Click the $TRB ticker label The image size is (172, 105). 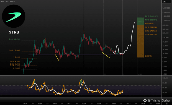point(14,32)
